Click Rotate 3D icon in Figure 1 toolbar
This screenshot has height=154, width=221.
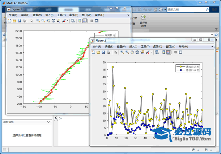click(x=53, y=21)
